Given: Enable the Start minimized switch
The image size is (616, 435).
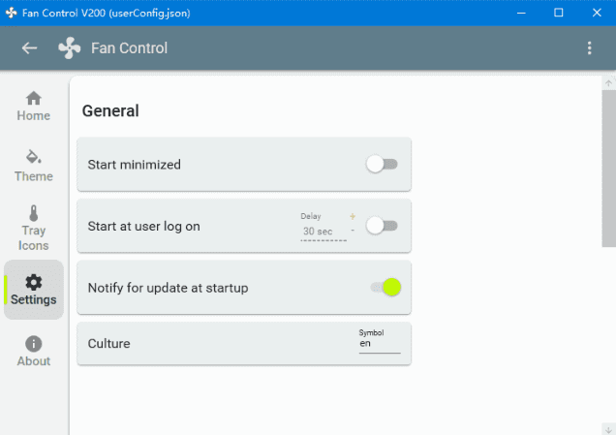Looking at the screenshot, I should pos(382,165).
